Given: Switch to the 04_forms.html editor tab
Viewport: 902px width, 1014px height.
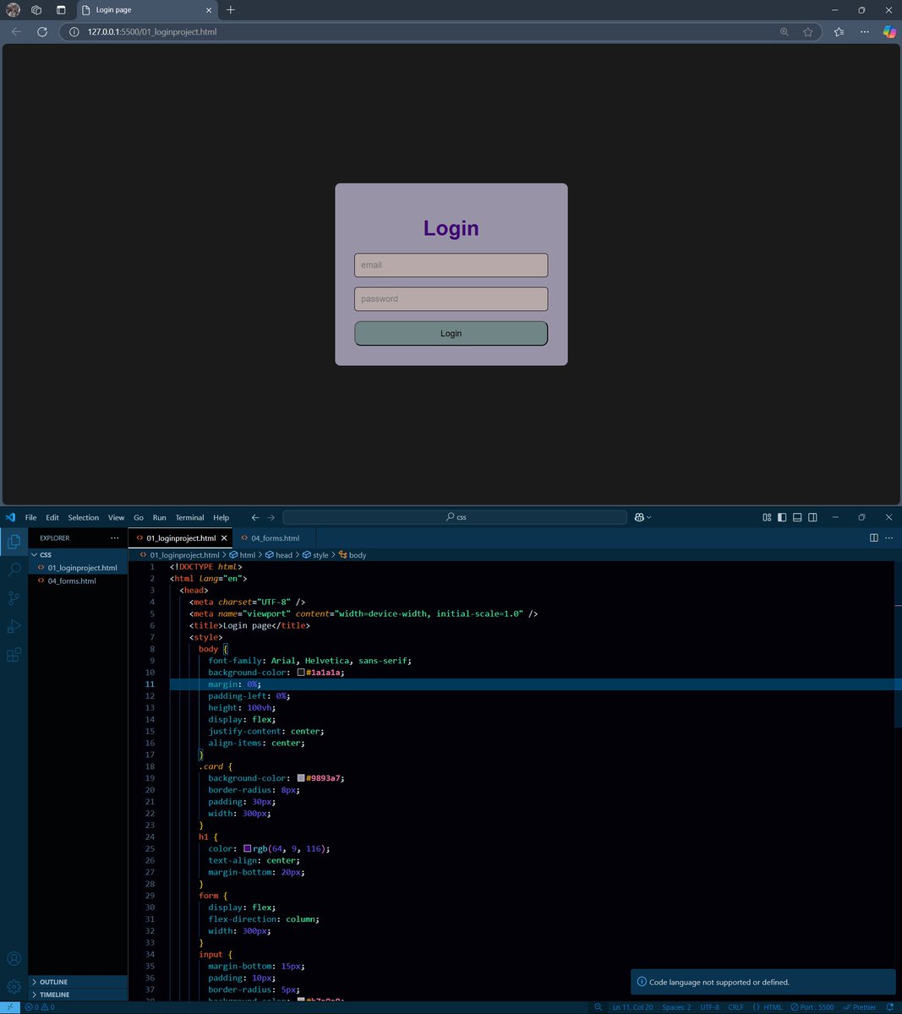Looking at the screenshot, I should pos(275,537).
